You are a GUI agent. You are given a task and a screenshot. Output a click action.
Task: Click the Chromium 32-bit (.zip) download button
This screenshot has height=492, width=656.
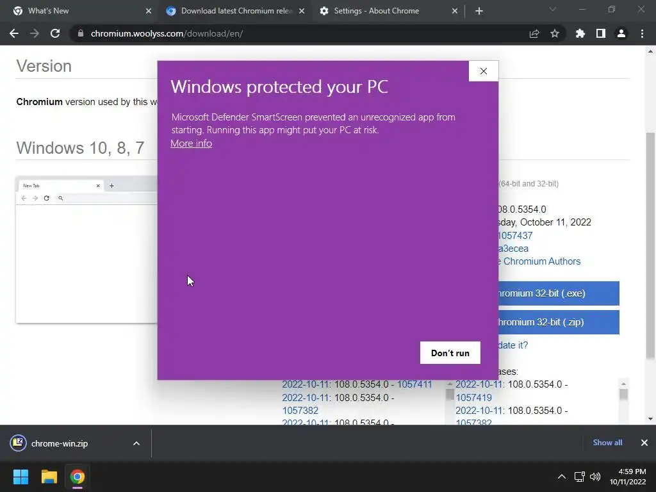click(x=559, y=322)
